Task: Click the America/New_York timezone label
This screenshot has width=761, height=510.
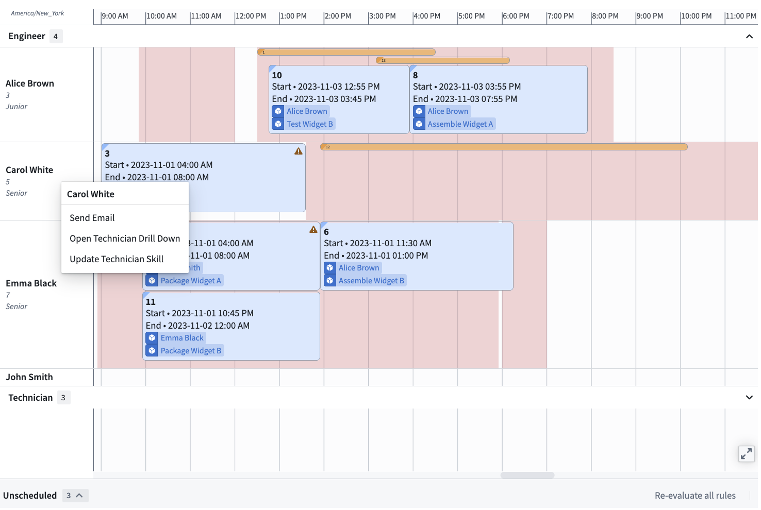Action: click(38, 13)
